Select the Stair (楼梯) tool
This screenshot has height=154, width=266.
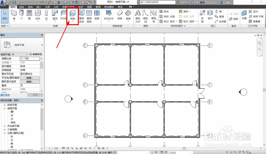click(x=128, y=15)
